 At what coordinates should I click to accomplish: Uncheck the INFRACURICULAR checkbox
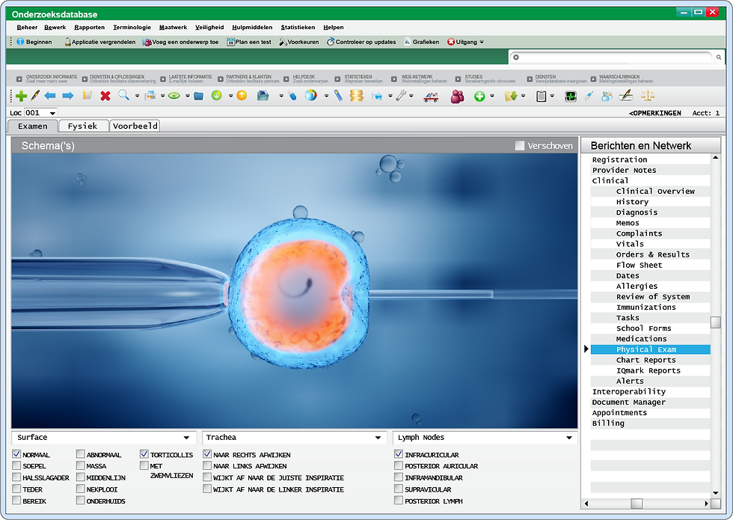click(x=398, y=453)
